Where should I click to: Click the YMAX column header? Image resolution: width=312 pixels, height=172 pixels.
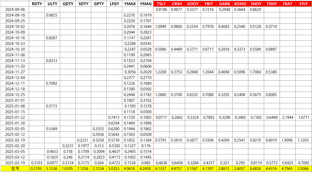[x=130, y=4]
